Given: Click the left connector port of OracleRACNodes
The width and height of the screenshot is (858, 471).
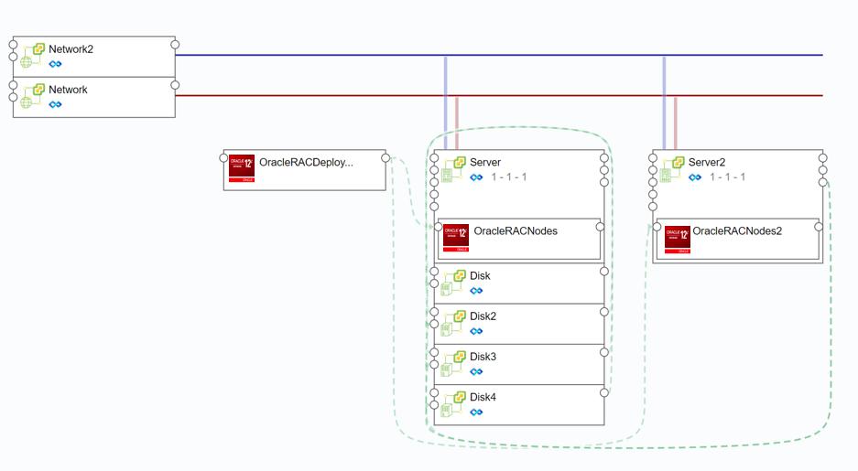Looking at the screenshot, I should tap(439, 227).
